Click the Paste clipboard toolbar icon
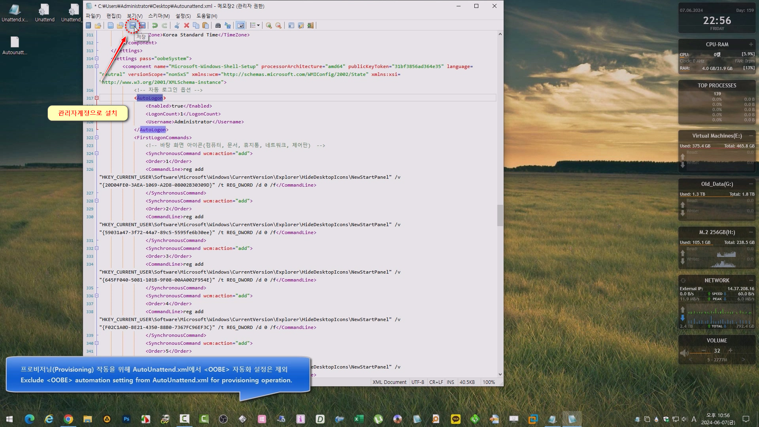Image resolution: width=759 pixels, height=427 pixels. pos(206,25)
